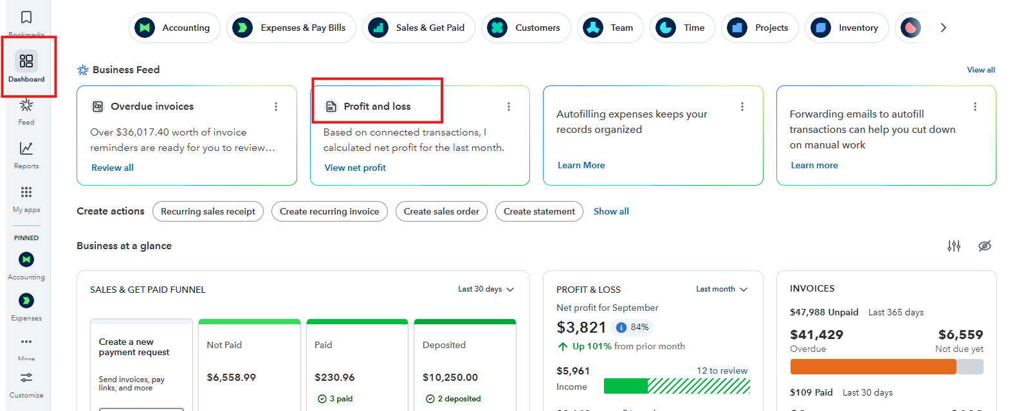The image size is (1017, 411).
Task: Click the orange overdue invoices bar
Action: coord(873,367)
